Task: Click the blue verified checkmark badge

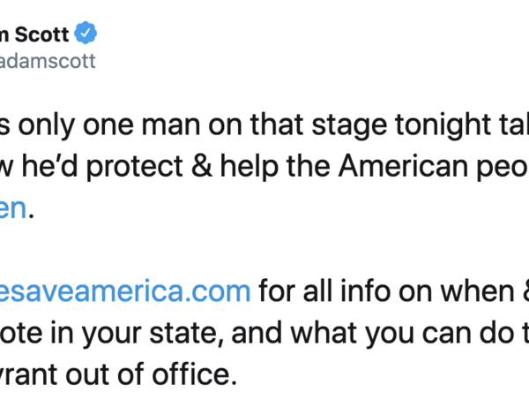Action: [86, 34]
